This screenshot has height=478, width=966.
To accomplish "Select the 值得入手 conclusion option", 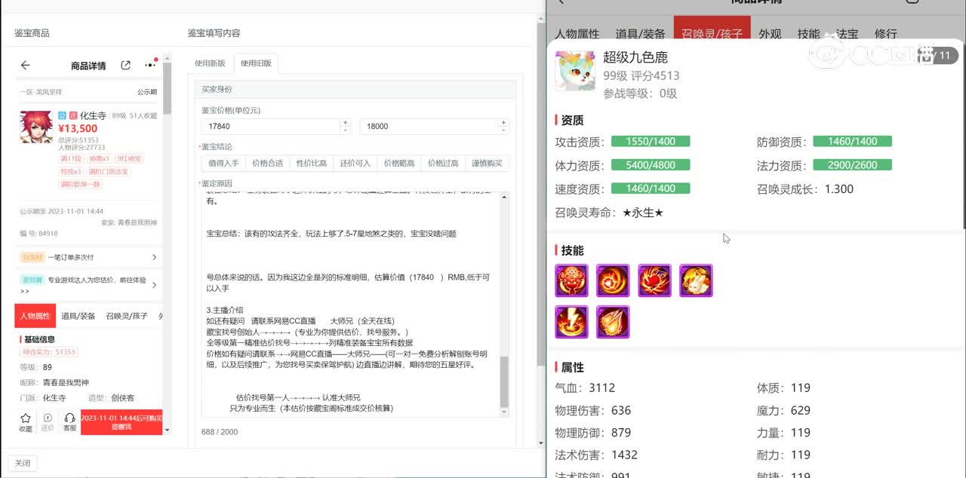I will [223, 163].
